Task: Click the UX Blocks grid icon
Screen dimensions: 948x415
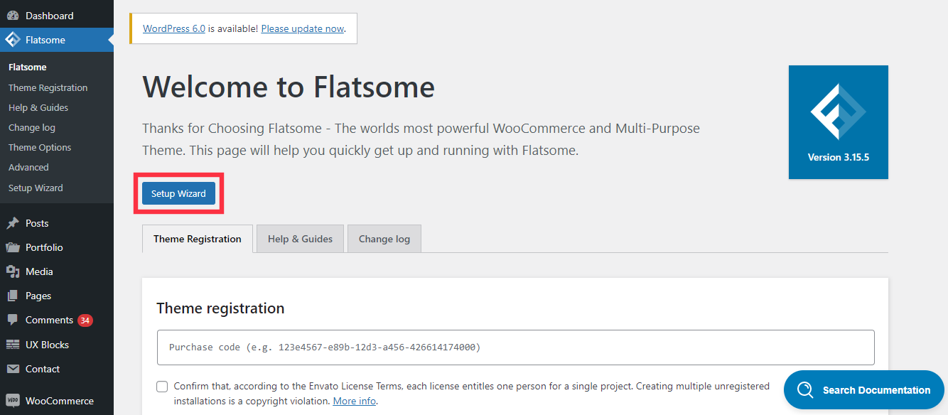Action: [x=13, y=345]
